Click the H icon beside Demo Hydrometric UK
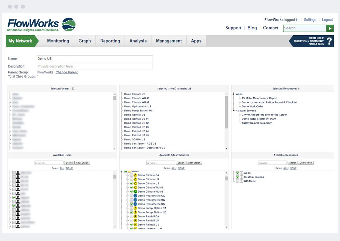340x241 pixels. [135, 200]
